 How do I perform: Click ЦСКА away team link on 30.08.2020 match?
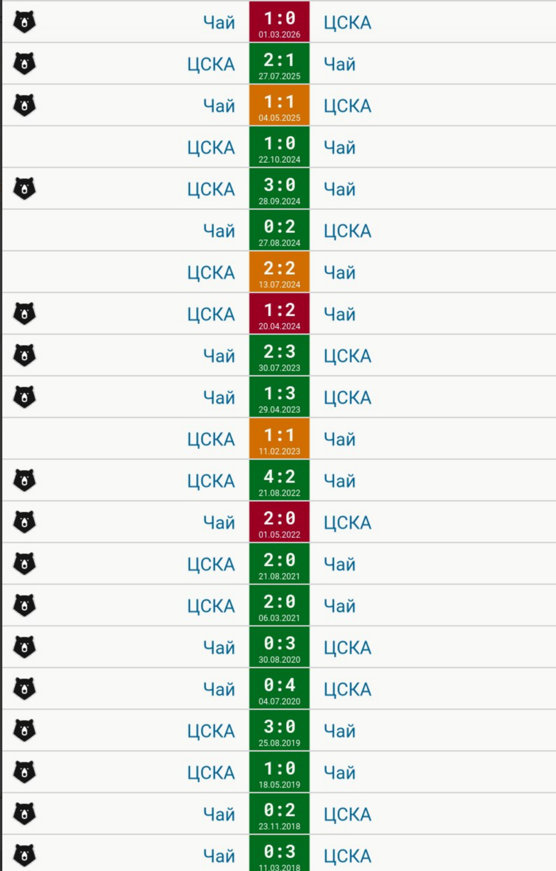tap(347, 648)
